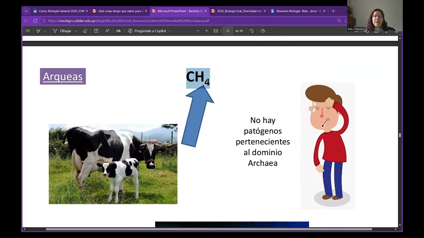Screen dimensions: 424x238
Task: Click the cow and calf photo
Action: pos(113,164)
